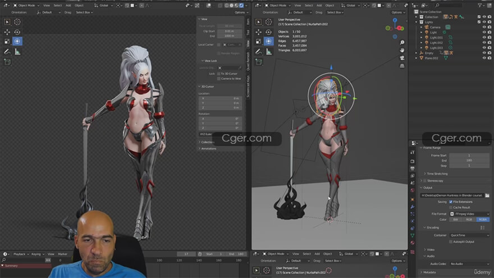Image resolution: width=494 pixels, height=278 pixels.
Task: Open the Modifiers wrench properties tab
Action: pyautogui.click(x=413, y=207)
